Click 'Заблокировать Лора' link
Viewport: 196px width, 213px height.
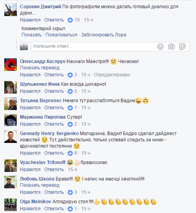[104, 35]
